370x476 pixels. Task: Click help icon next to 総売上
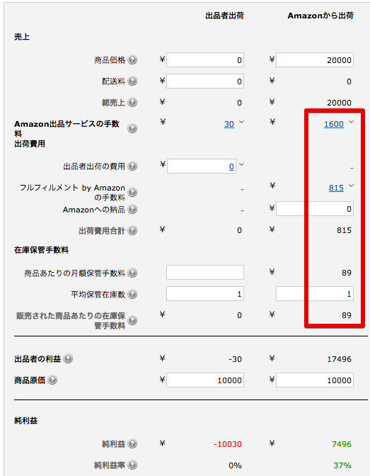[x=132, y=102]
